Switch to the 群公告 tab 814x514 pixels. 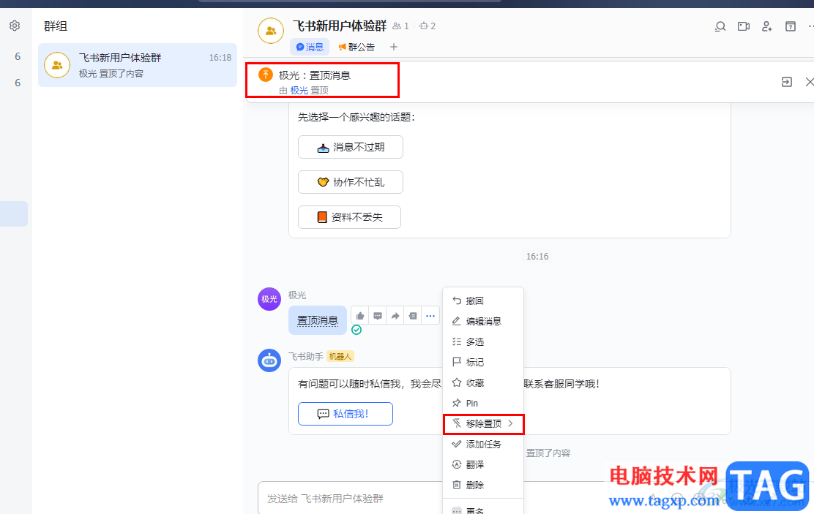[x=356, y=48]
